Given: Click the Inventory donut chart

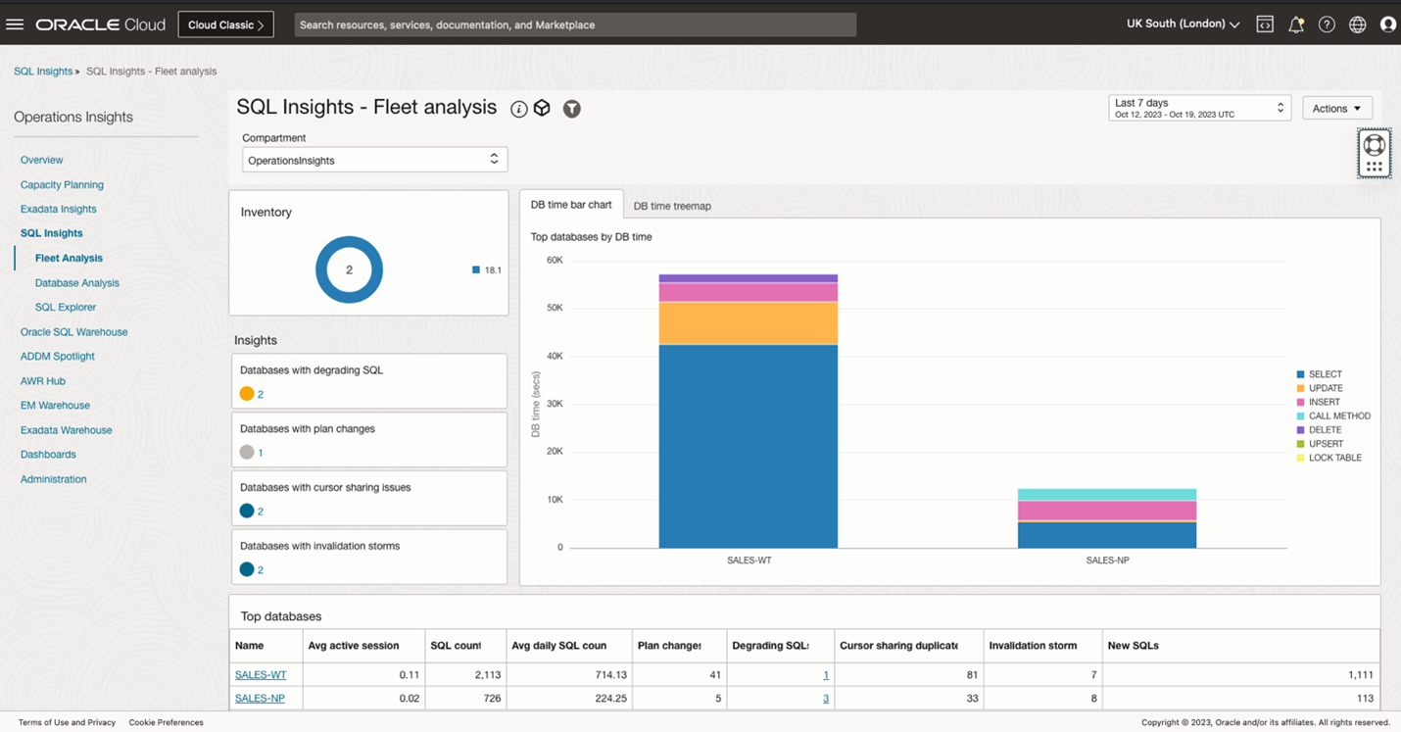Looking at the screenshot, I should tap(349, 269).
